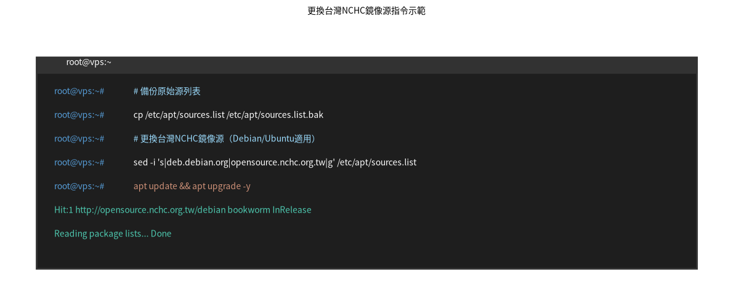This screenshot has height=301, width=733.
Task: Click the prompt before the 更換台灣NCHC鏡像源 comment
Action: coord(79,139)
